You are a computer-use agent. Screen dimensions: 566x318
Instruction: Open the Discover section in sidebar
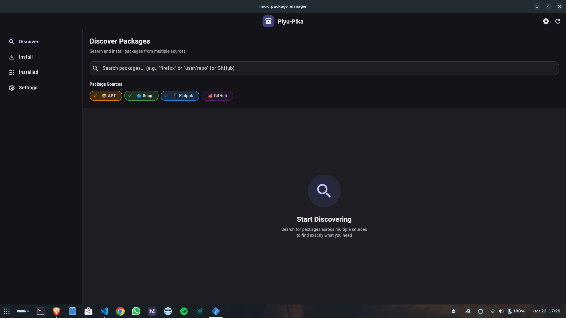[x=29, y=42]
